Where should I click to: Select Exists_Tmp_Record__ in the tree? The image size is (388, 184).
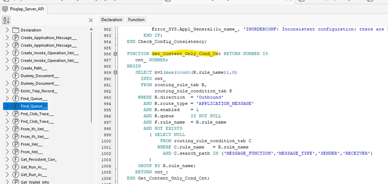point(39,91)
